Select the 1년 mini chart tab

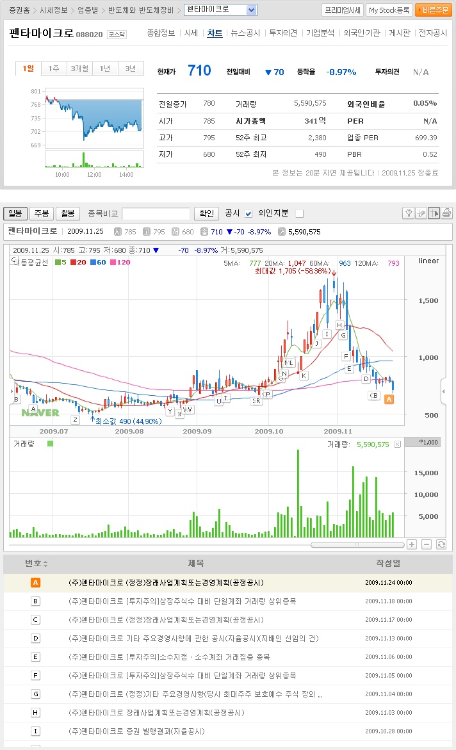[x=105, y=69]
